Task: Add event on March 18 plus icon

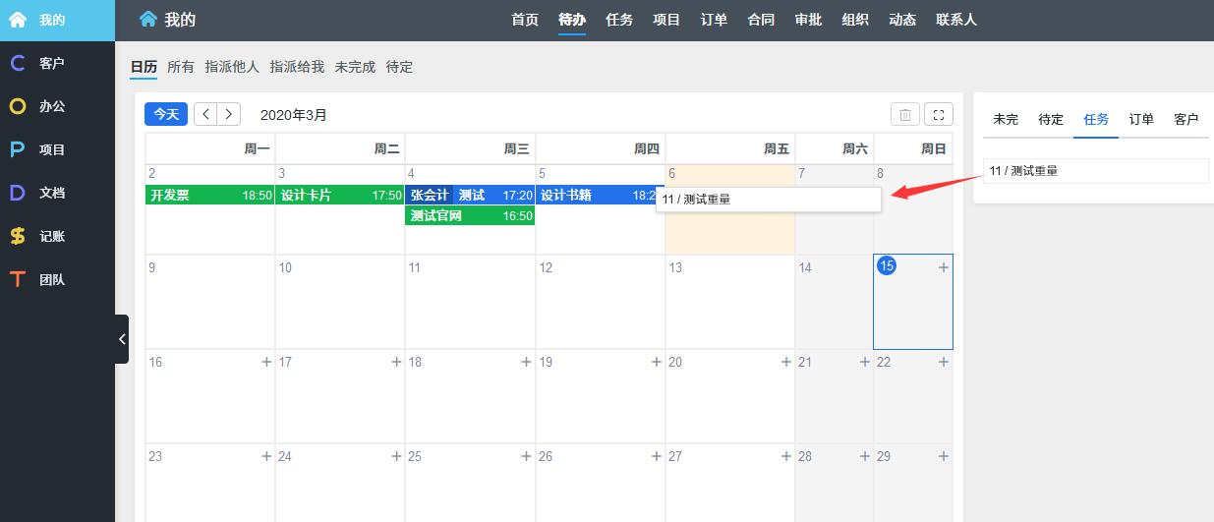Action: click(x=526, y=362)
